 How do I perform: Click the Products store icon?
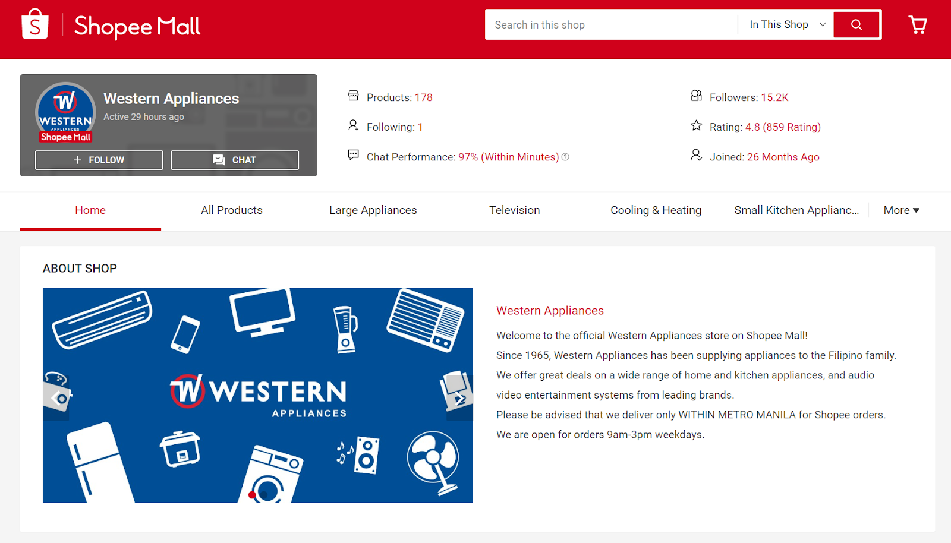tap(354, 96)
